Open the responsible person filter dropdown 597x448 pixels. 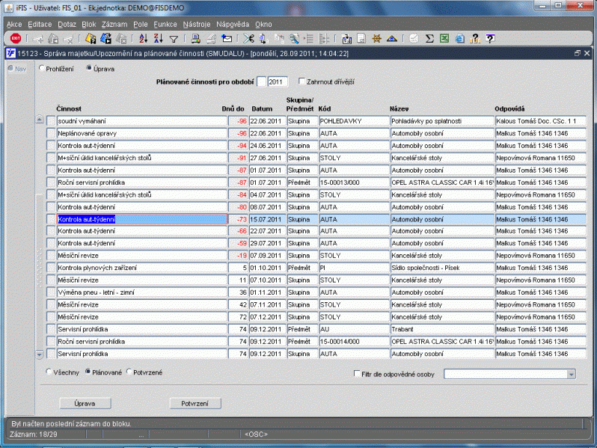click(571, 374)
